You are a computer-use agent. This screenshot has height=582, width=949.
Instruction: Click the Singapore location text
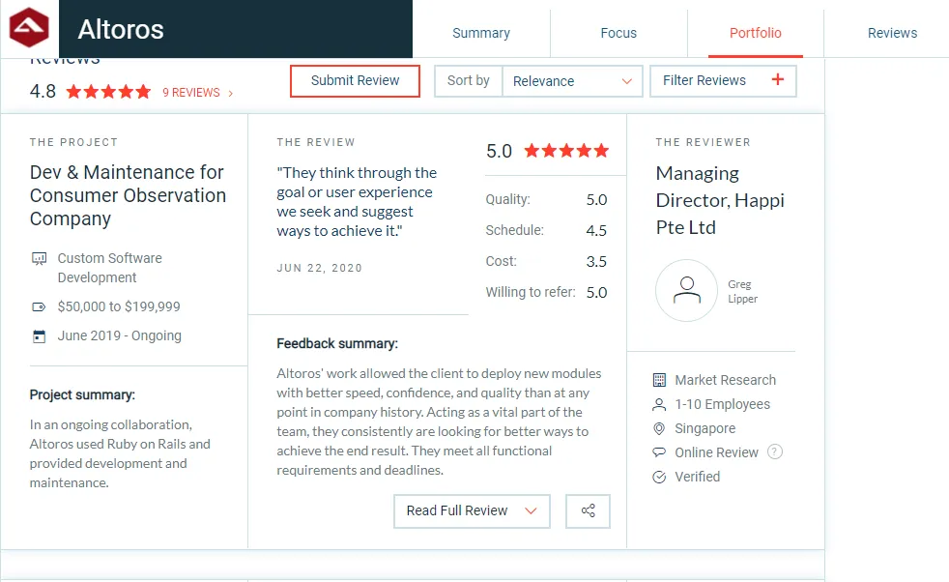(705, 429)
